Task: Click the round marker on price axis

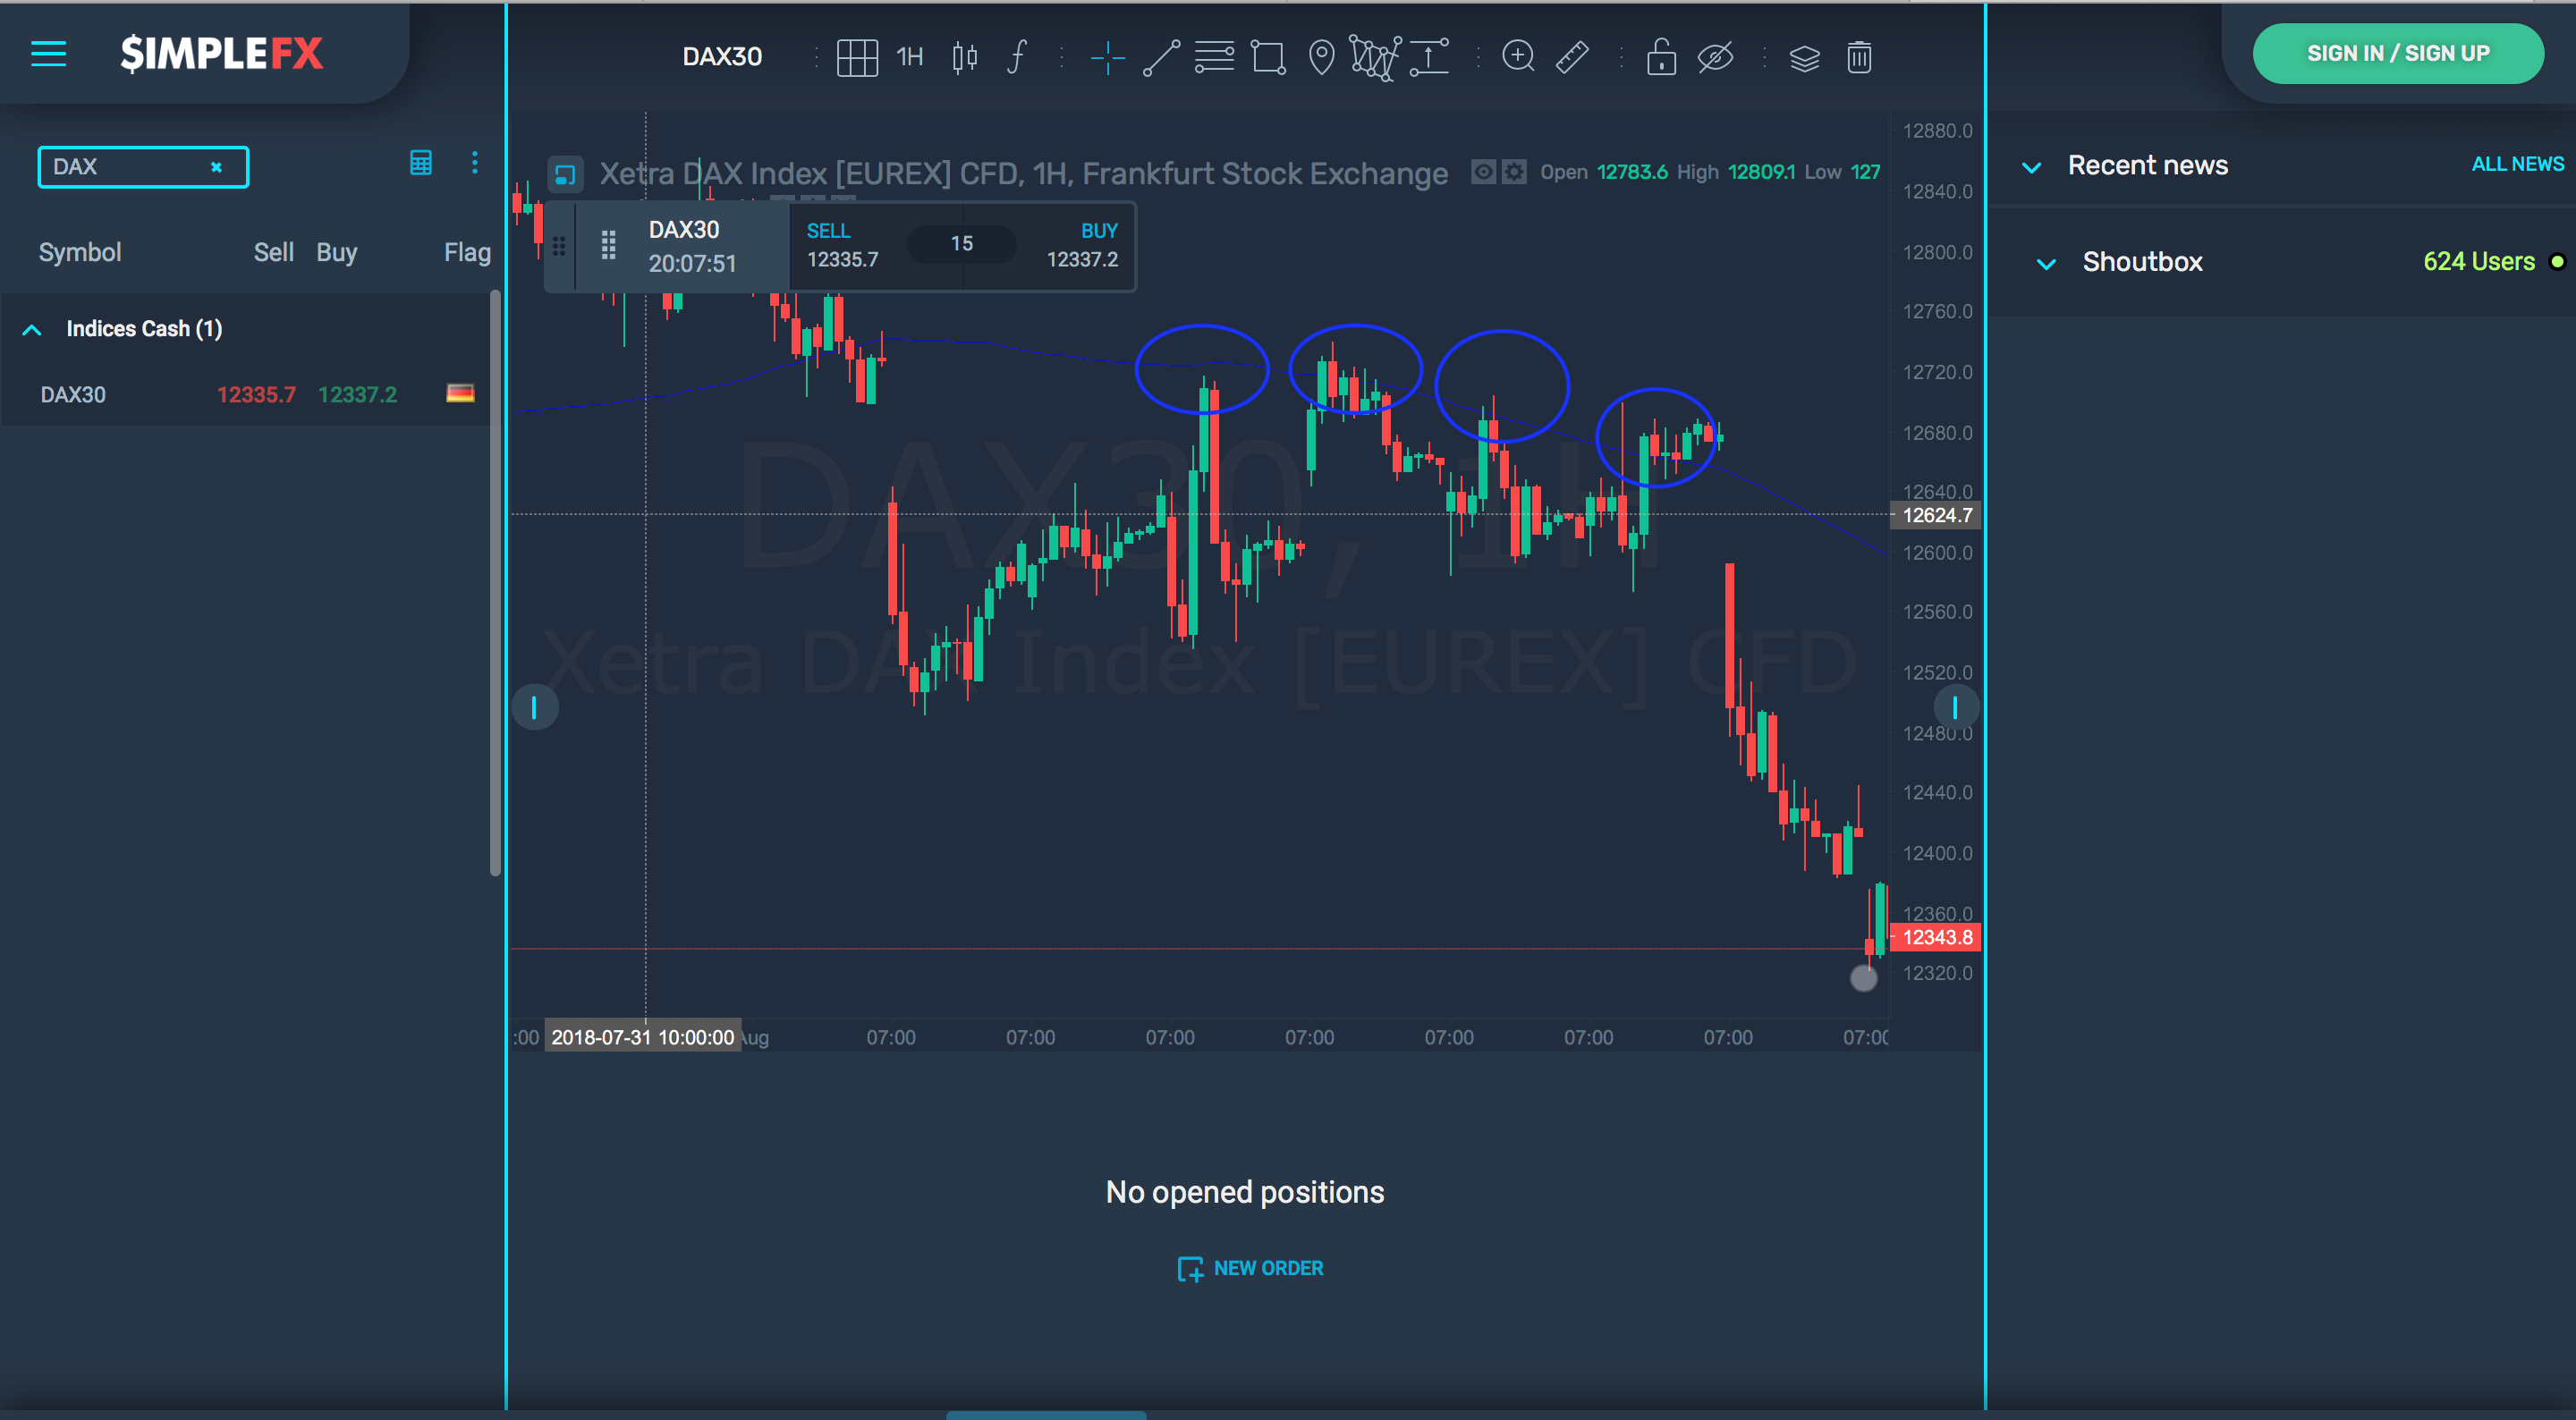Action: 1864,978
